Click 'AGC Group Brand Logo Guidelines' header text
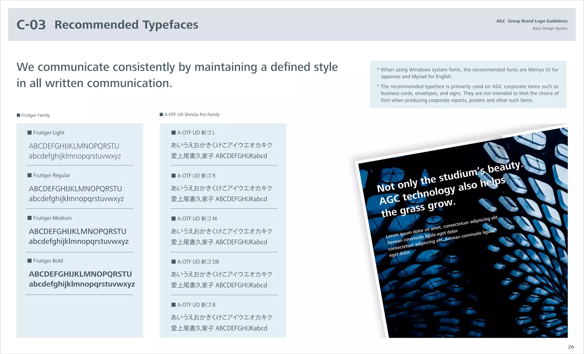584x354 pixels. click(x=532, y=21)
